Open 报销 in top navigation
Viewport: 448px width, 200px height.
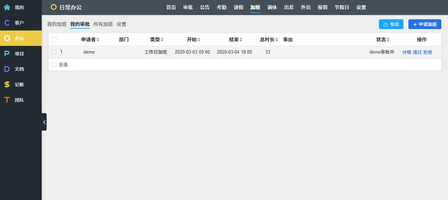point(323,7)
